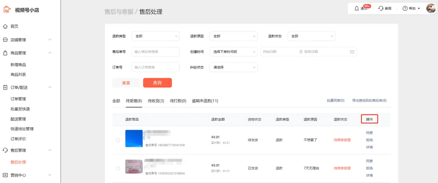
Task: Click the 售后管理 headset icon in sidebar
Action: [5, 150]
